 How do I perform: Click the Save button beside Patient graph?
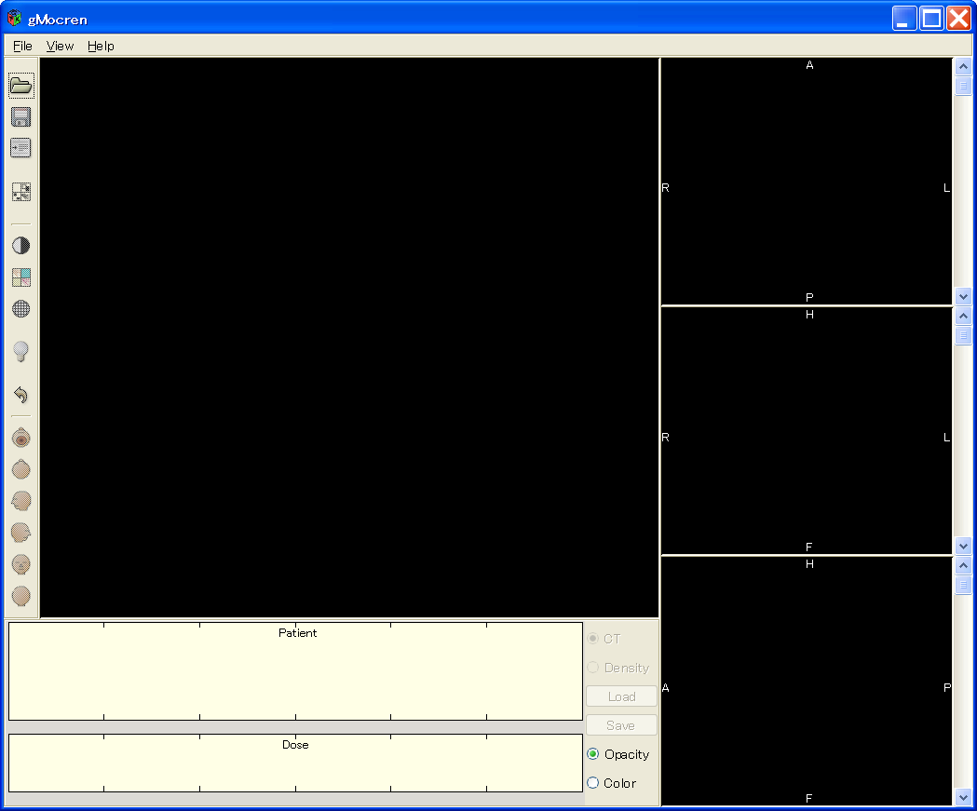click(x=621, y=725)
